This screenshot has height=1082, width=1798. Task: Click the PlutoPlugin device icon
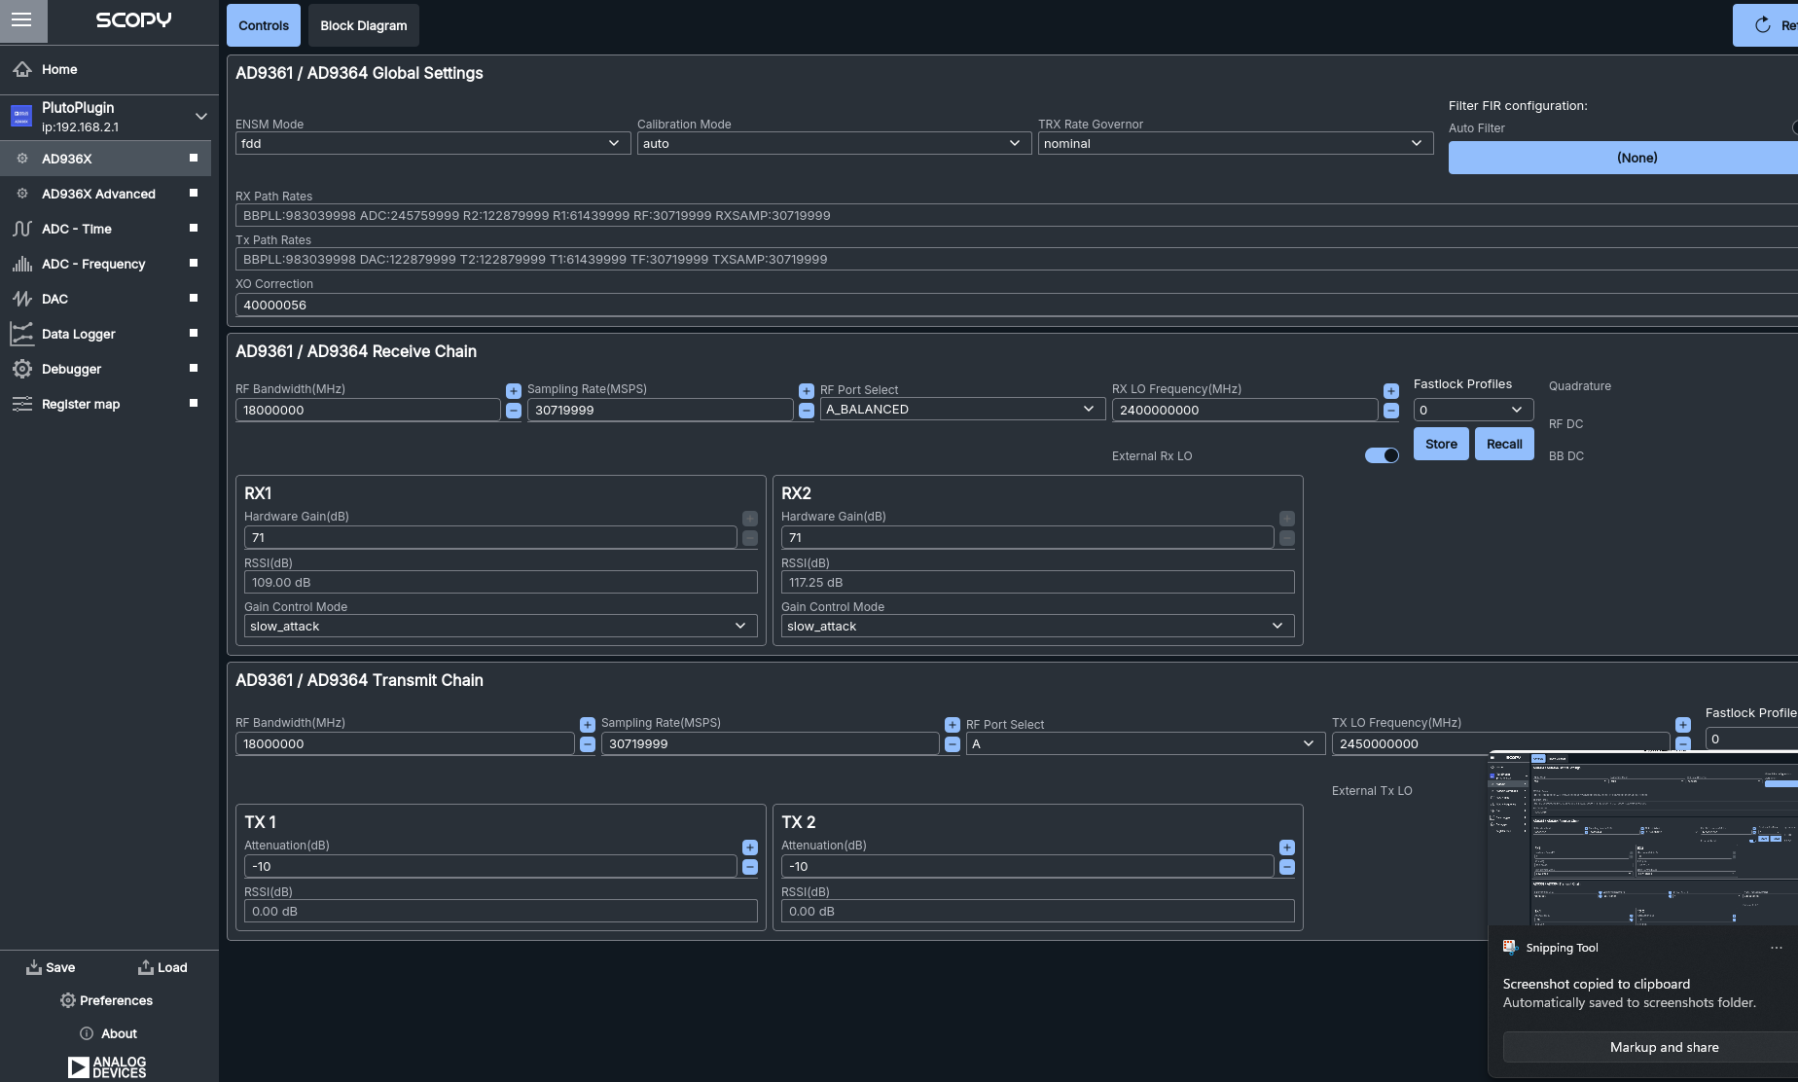coord(21,117)
